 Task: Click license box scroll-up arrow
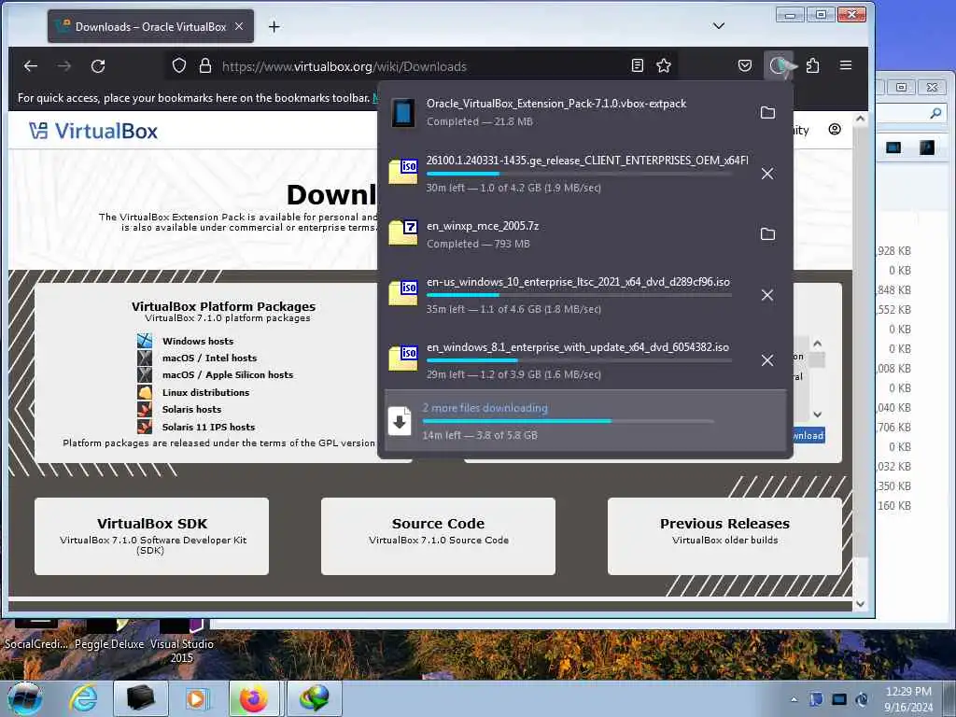(x=817, y=344)
